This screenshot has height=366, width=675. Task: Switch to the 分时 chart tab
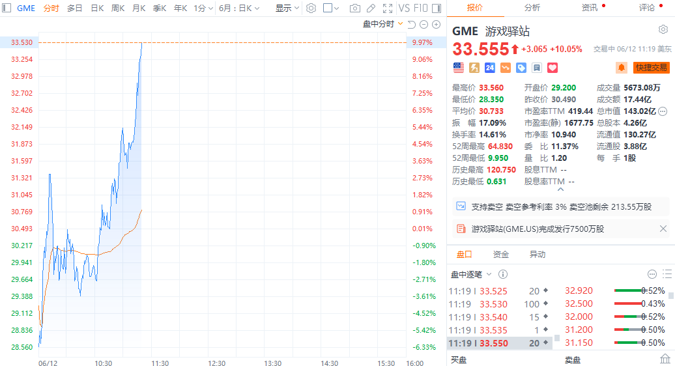point(51,8)
